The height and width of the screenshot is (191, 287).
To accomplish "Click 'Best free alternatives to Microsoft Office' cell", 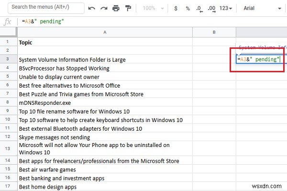I will [105, 85].
